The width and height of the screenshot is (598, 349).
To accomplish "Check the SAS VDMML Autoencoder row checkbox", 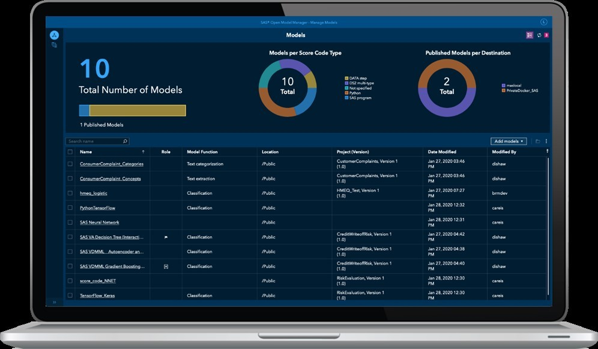I will [x=70, y=251].
